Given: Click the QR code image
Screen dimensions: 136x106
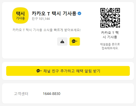Looking at the screenshot, I should coord(110,18).
